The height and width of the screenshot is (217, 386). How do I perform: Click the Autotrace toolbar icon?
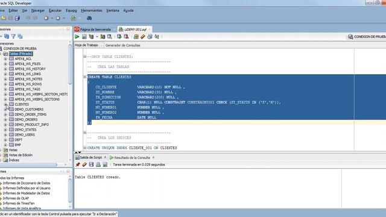pyautogui.click(x=103, y=37)
